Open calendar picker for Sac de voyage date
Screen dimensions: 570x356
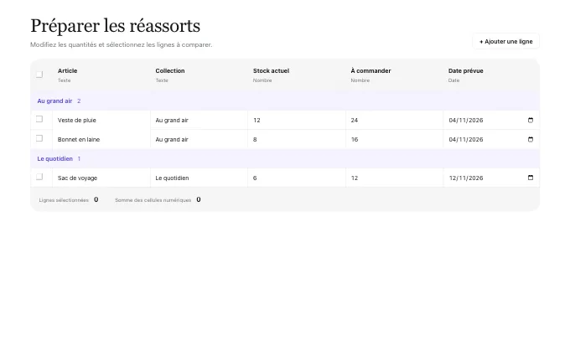[531, 178]
